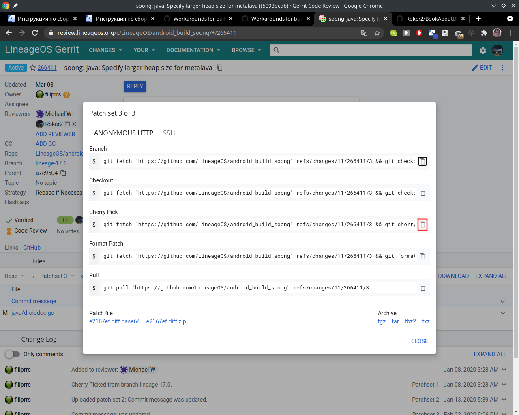
Task: Download e2167ef.diff.zip patch file
Action: pyautogui.click(x=166, y=321)
